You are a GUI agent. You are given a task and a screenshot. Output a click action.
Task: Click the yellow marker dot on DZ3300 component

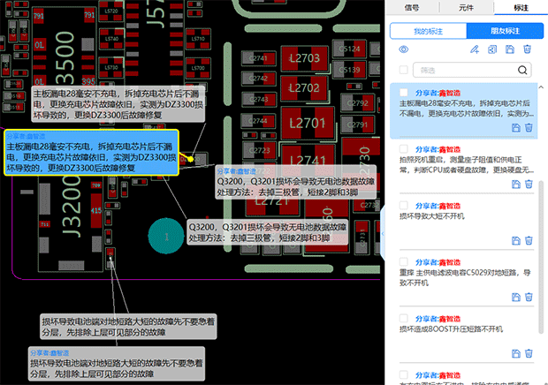[190, 159]
